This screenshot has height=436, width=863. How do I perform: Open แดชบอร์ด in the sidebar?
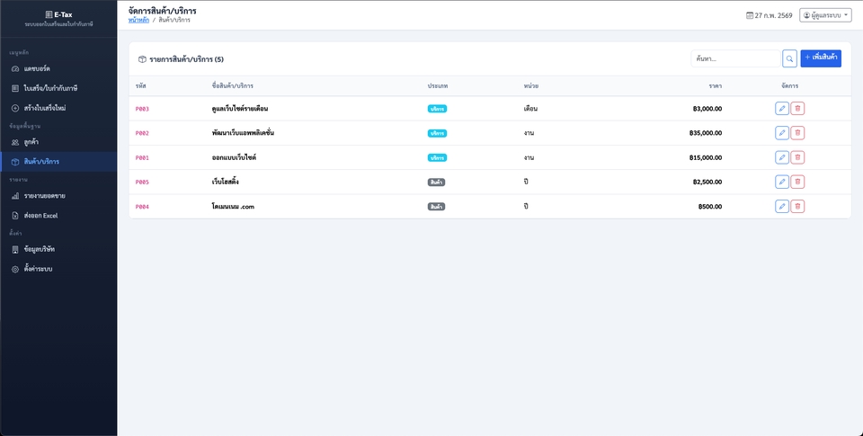(x=37, y=69)
